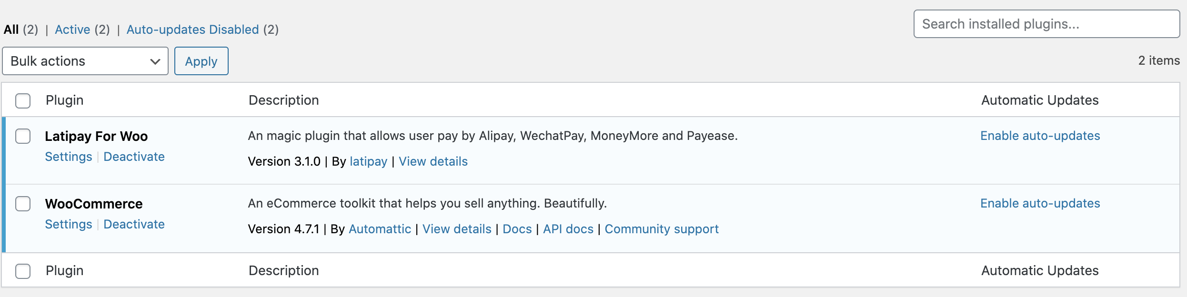The height and width of the screenshot is (297, 1187).
Task: Open the Bulk actions dropdown
Action: point(85,61)
